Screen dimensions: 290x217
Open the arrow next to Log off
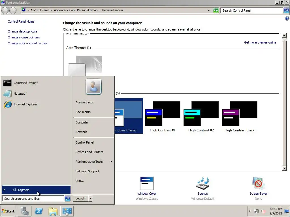coord(90,198)
